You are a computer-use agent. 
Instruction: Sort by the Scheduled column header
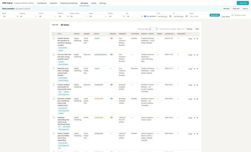[x=170, y=34]
